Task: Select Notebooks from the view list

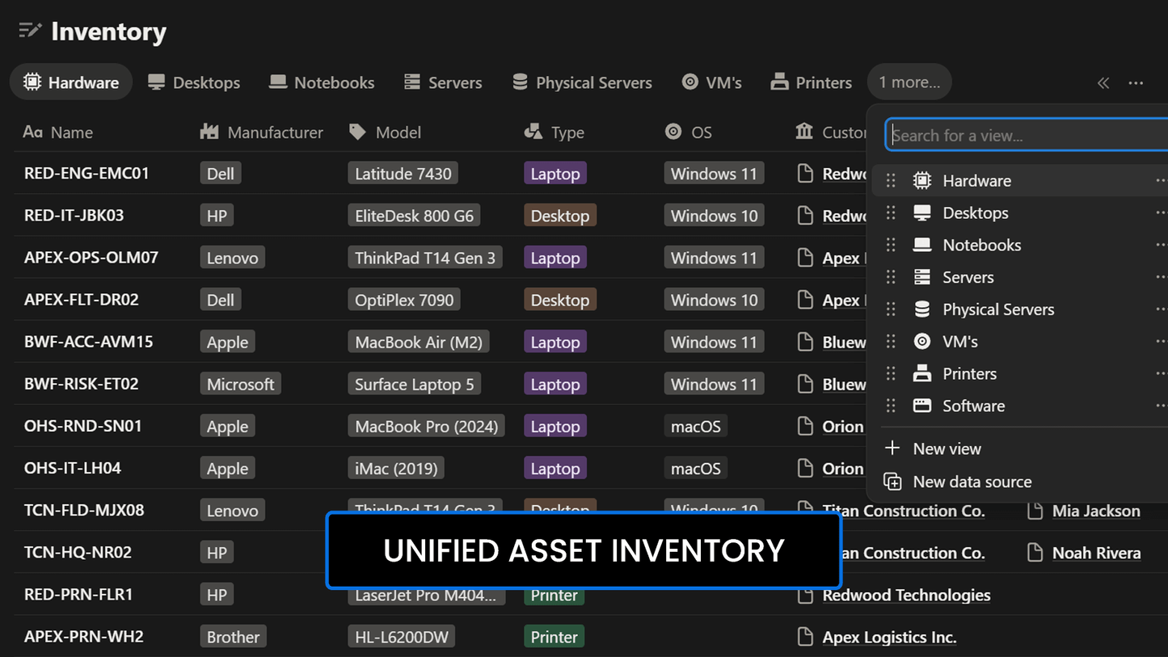Action: click(981, 245)
